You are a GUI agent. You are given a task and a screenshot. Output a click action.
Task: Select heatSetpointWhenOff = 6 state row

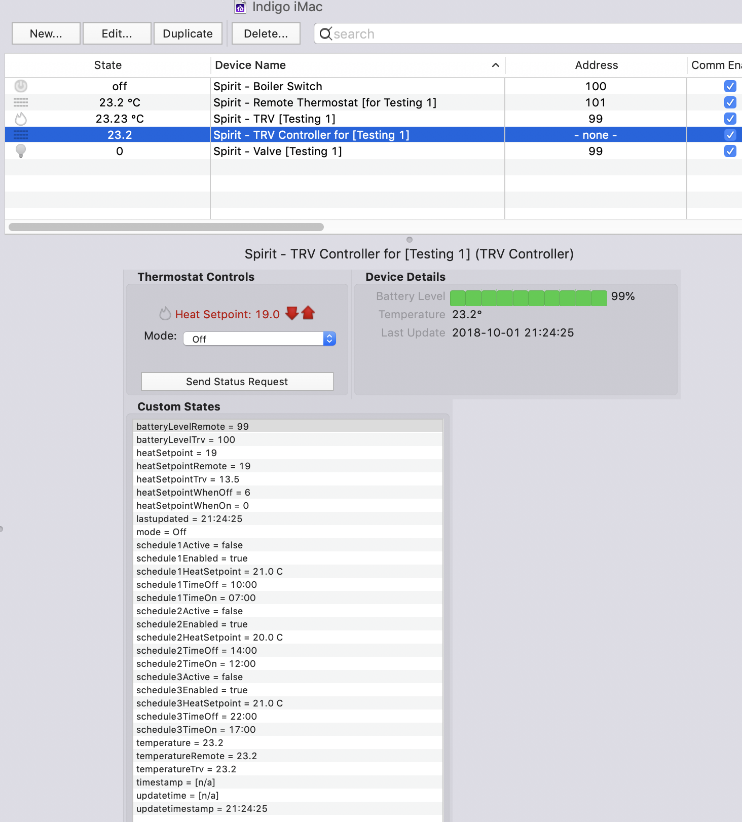288,492
